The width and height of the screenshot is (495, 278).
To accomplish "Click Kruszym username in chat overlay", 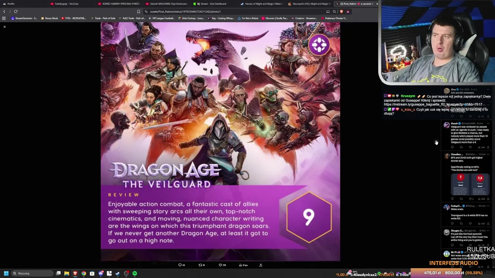I will [408, 96].
